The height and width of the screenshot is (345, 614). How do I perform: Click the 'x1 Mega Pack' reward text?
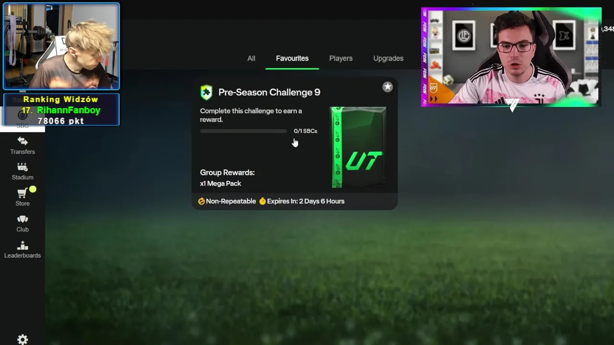[221, 184]
